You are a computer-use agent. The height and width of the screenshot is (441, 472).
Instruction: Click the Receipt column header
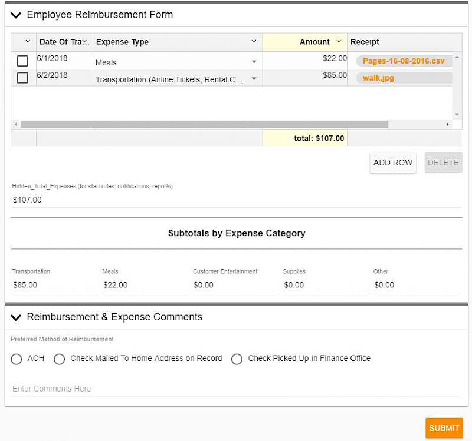404,42
